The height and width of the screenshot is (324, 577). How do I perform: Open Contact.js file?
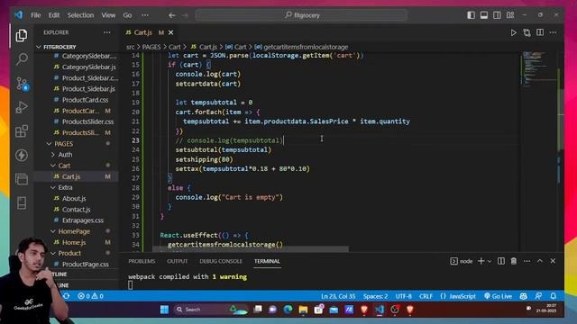[x=76, y=210]
